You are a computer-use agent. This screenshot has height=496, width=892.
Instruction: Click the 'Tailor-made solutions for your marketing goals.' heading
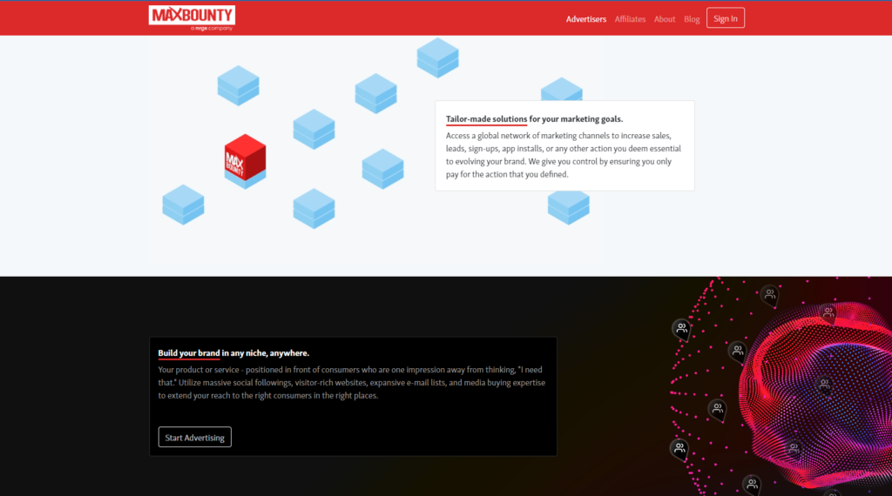pos(534,118)
